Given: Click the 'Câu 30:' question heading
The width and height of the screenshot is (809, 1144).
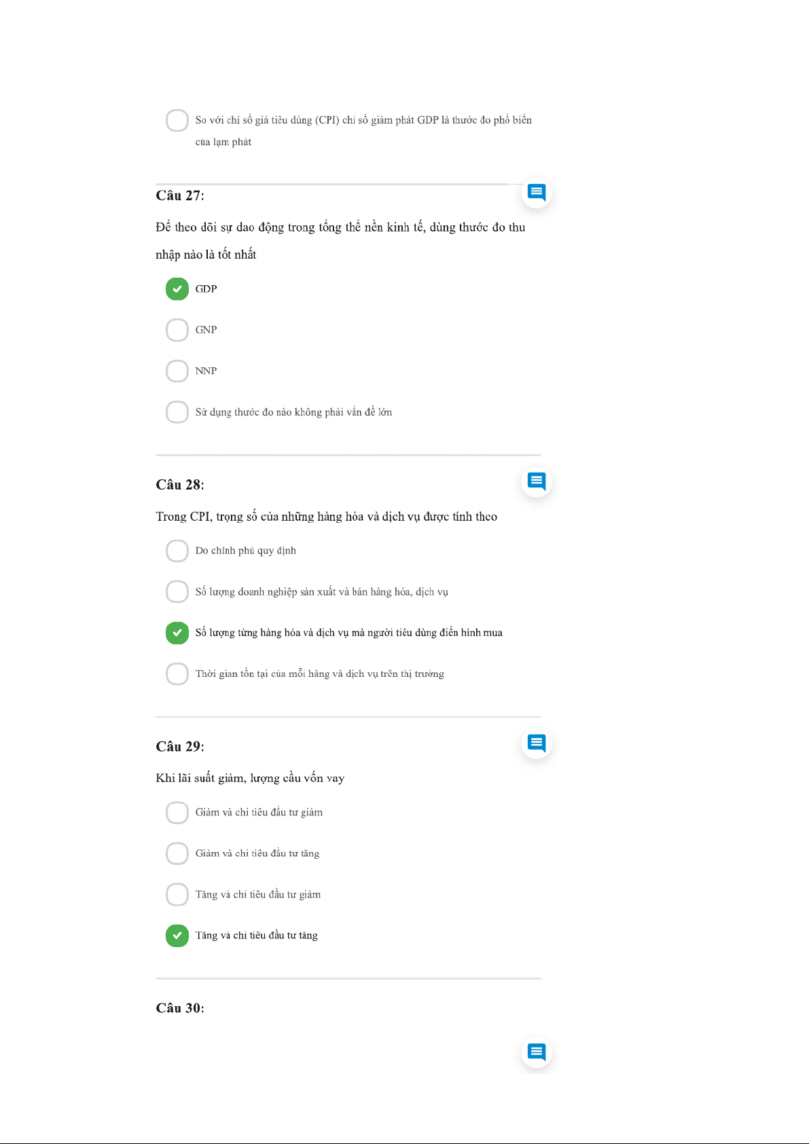Looking at the screenshot, I should point(180,1008).
